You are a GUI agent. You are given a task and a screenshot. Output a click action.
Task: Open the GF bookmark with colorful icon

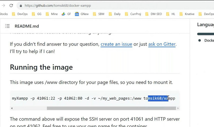coord(66,14)
